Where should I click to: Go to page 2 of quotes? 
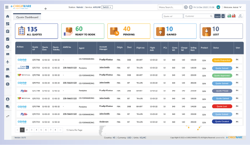pyautogui.click(x=27, y=130)
